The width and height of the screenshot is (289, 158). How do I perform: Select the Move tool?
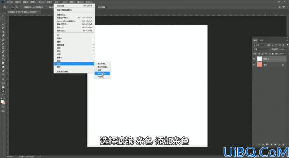pos(3,16)
